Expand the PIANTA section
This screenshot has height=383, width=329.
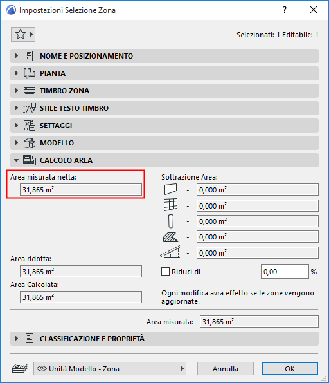(164, 73)
